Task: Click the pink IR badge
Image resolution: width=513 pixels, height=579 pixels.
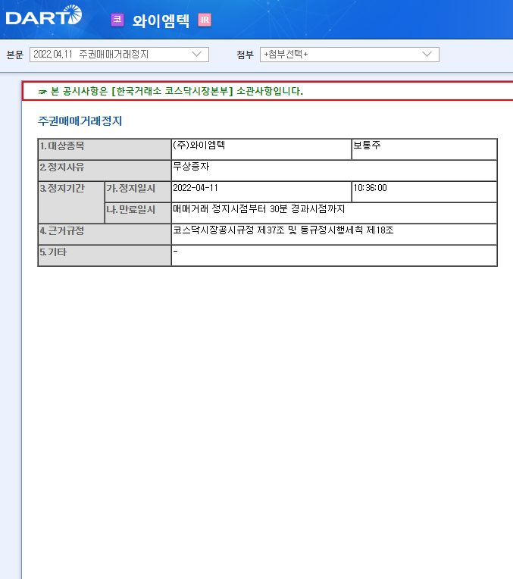Action: pos(205,20)
